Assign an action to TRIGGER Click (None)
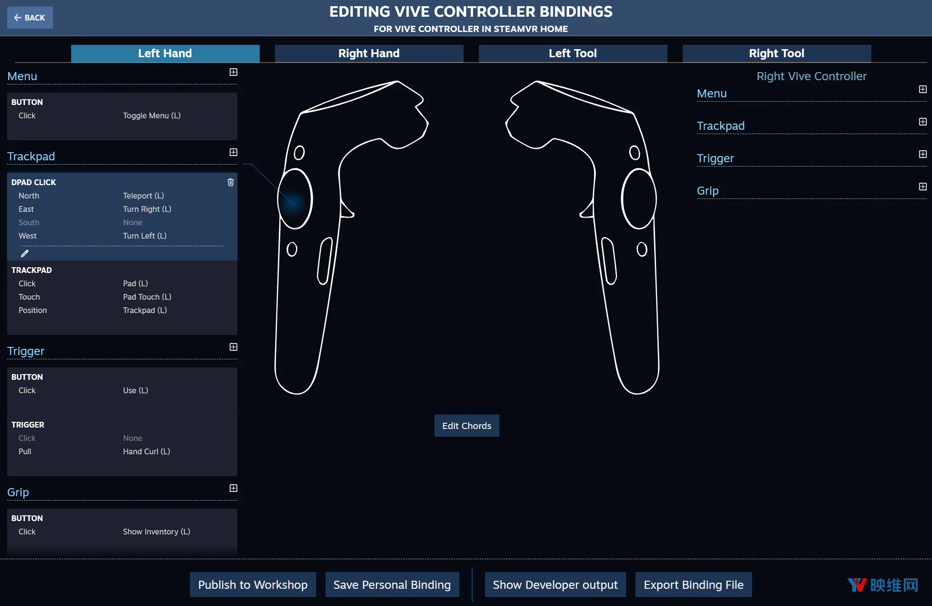 click(x=133, y=438)
